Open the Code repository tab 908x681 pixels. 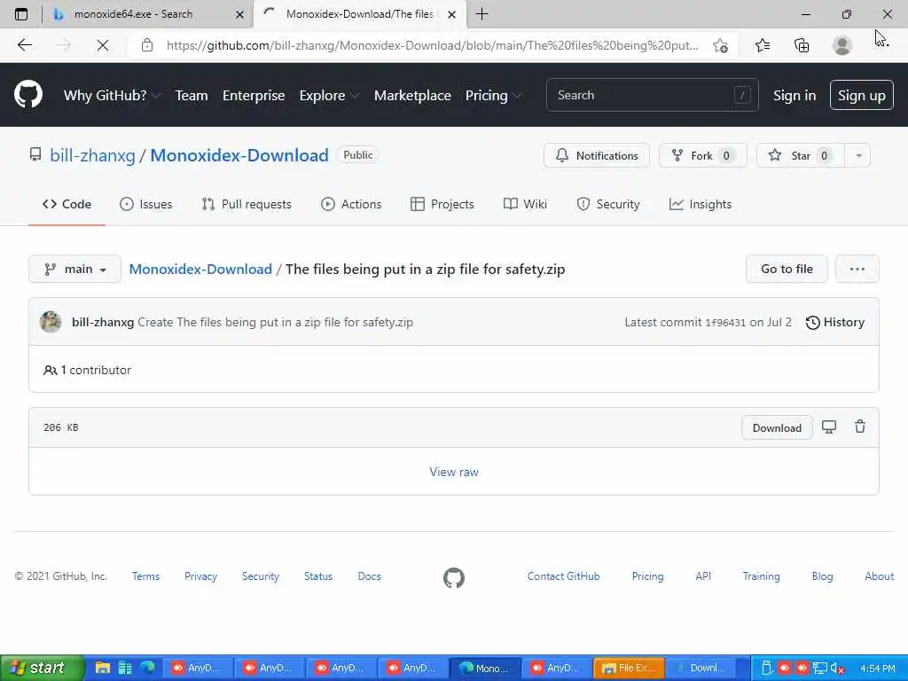pyautogui.click(x=67, y=204)
